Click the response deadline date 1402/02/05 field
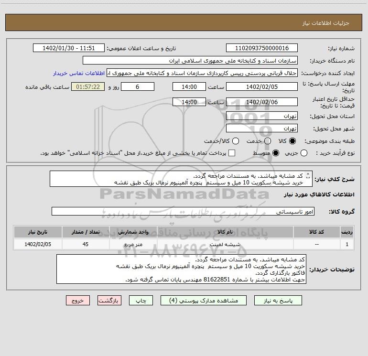 262,86
